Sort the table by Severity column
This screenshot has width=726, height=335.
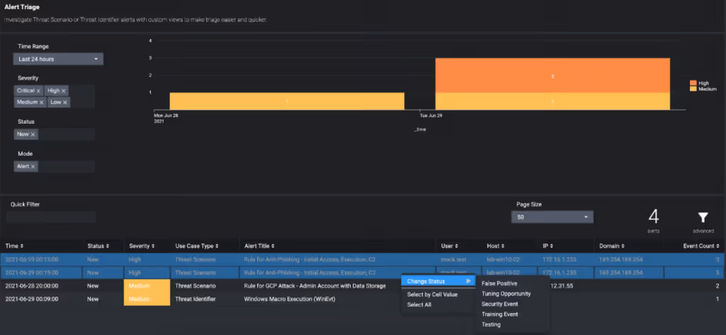coord(142,246)
